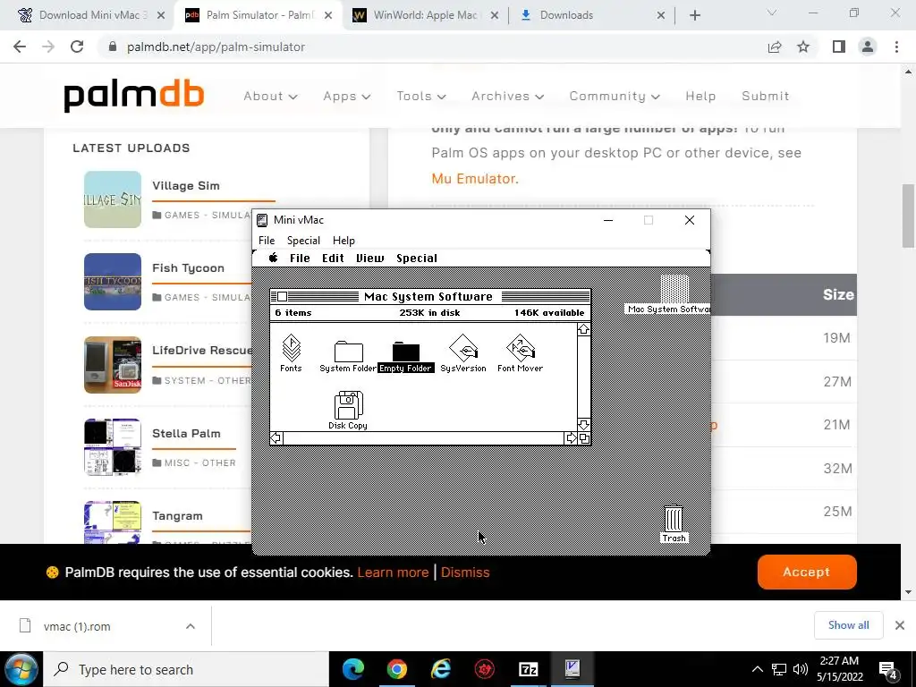Click the grow box of Finder window
The width and height of the screenshot is (916, 687).
tap(583, 438)
